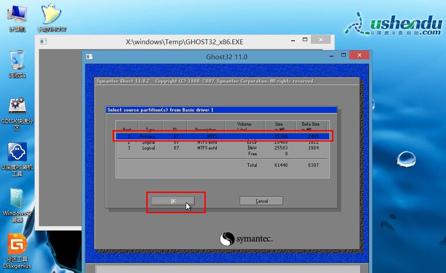Click the "Data Size" column header
This screenshot has height=273, width=446.
[x=311, y=124]
